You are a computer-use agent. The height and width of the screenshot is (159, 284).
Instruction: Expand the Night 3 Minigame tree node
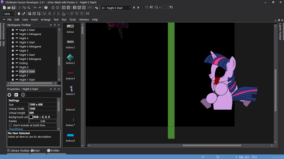(13, 34)
